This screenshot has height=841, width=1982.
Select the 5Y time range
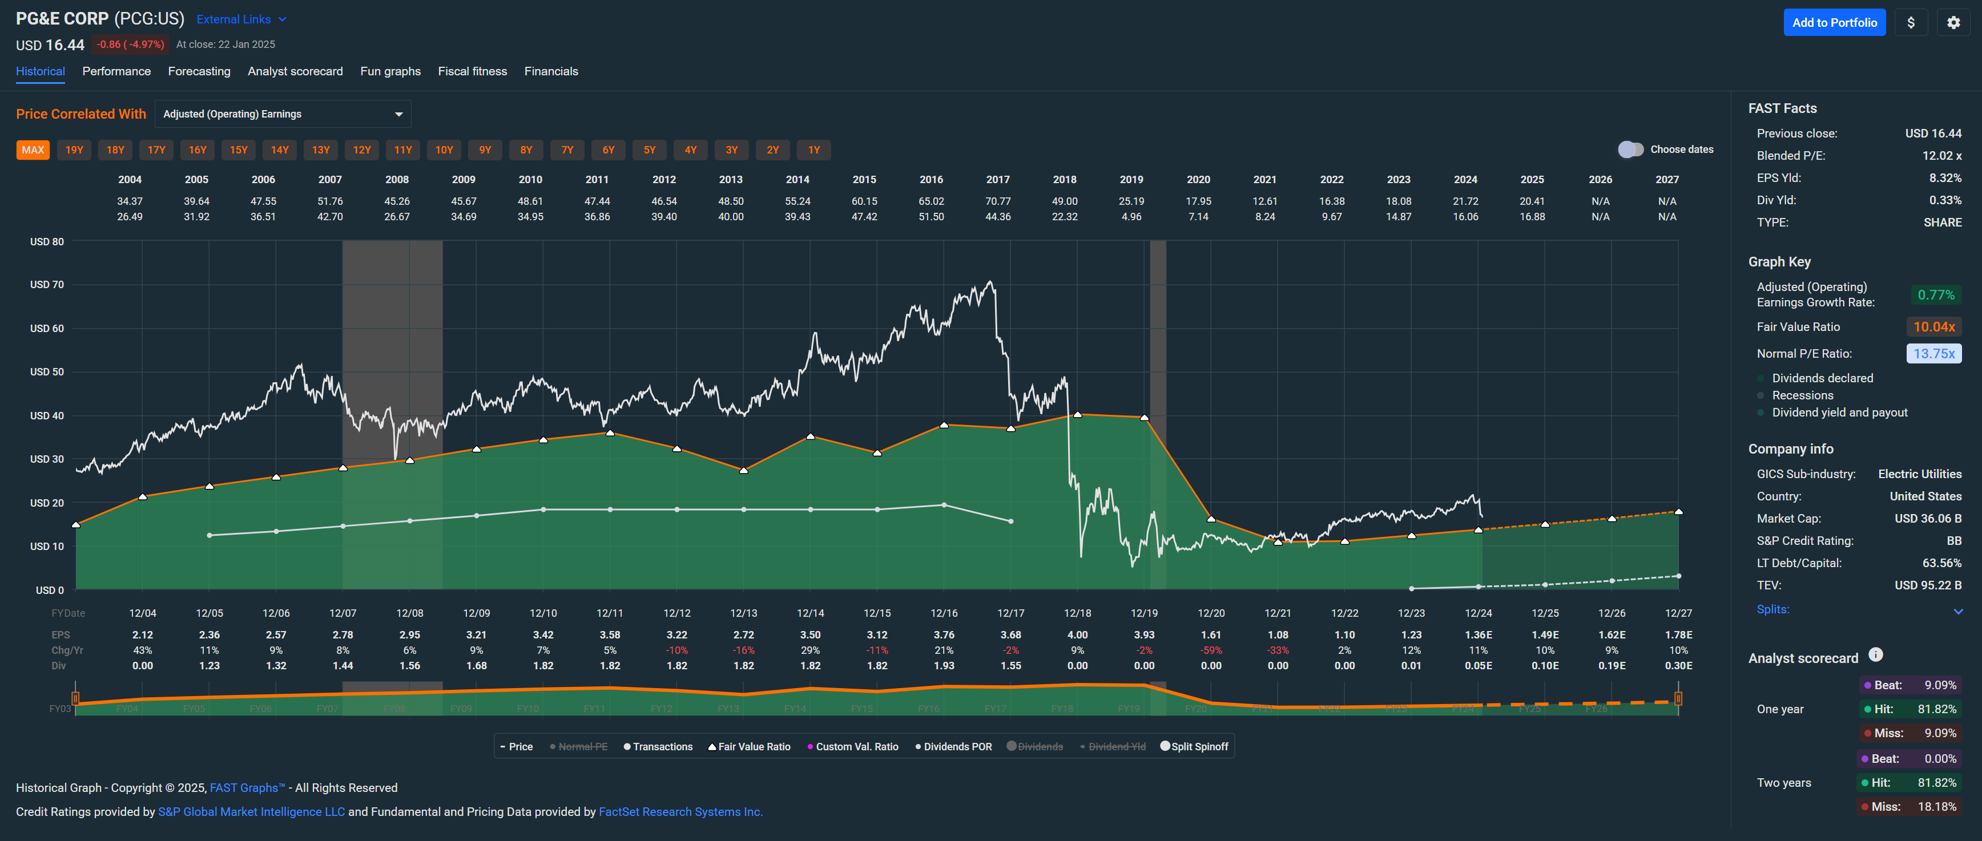650,150
